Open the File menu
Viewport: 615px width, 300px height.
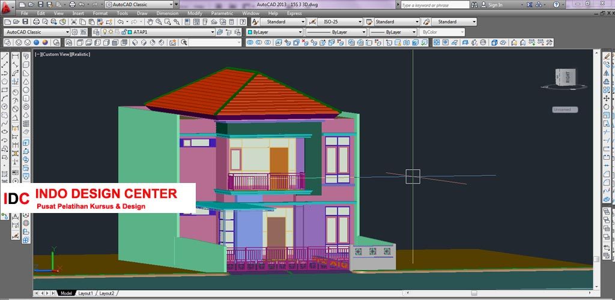tap(24, 13)
